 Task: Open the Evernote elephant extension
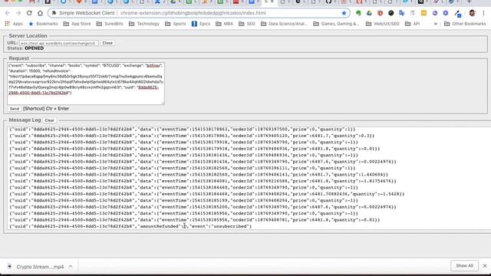point(358,13)
